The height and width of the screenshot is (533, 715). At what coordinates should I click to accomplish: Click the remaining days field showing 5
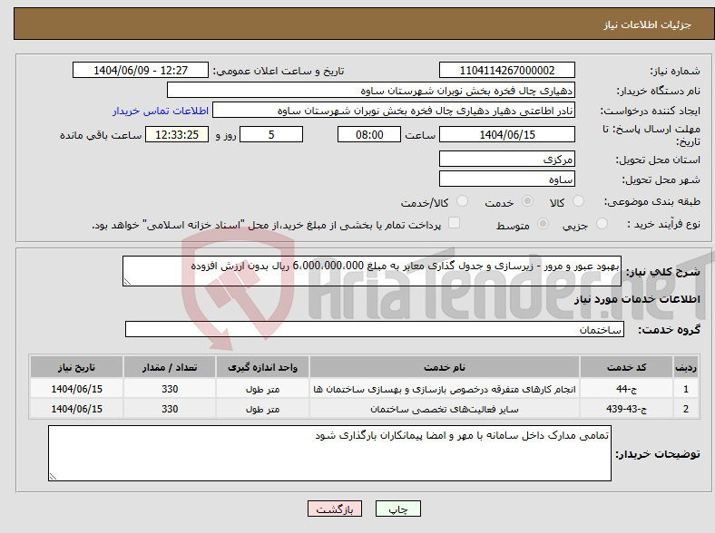tap(271, 134)
